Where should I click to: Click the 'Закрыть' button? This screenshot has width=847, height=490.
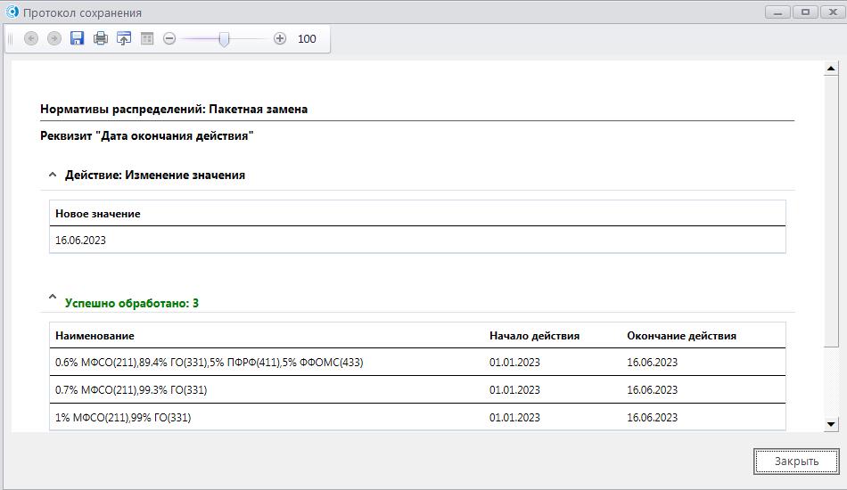(796, 461)
